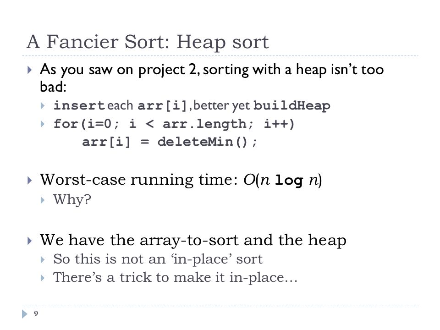Viewport: 440px width, 330px height.
Task: Click the blue triangle beside page number 9
Action: point(25,313)
